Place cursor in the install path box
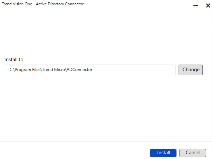This screenshot has height=159, width=212. click(134, 70)
